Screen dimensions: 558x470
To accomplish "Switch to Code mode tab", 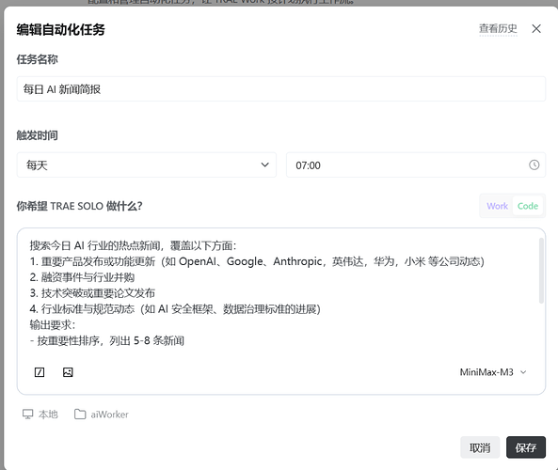I will (527, 206).
